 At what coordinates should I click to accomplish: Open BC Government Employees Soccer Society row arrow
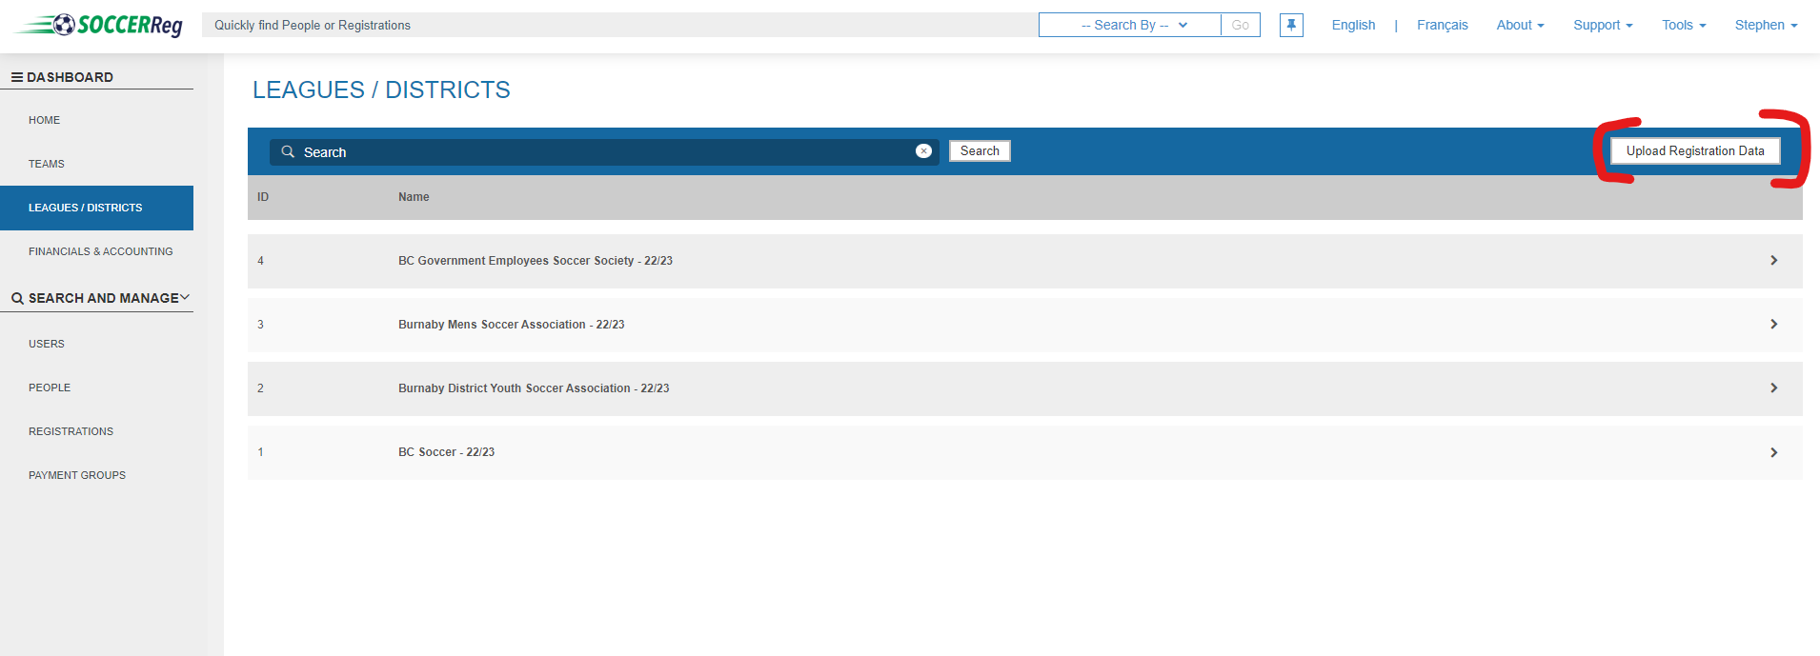pyautogui.click(x=1773, y=261)
